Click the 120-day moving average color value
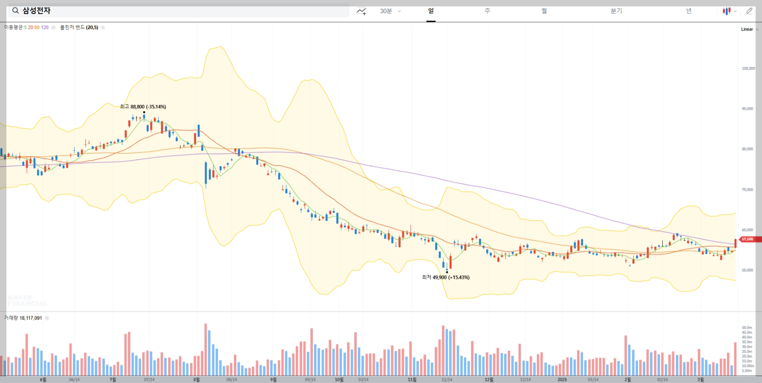Viewport: 762px width, 383px height. [45, 27]
